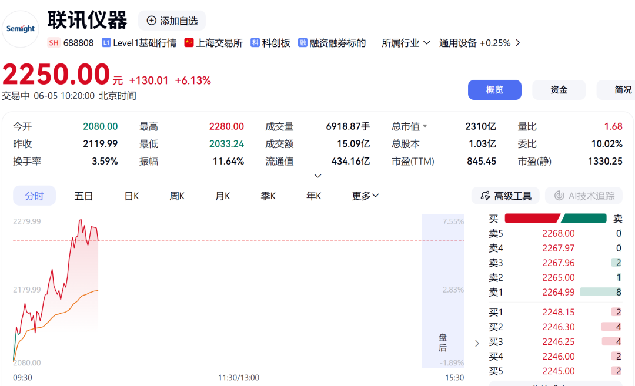Click the 流通值 value 434.16亿
This screenshot has height=386, width=635.
pos(350,162)
